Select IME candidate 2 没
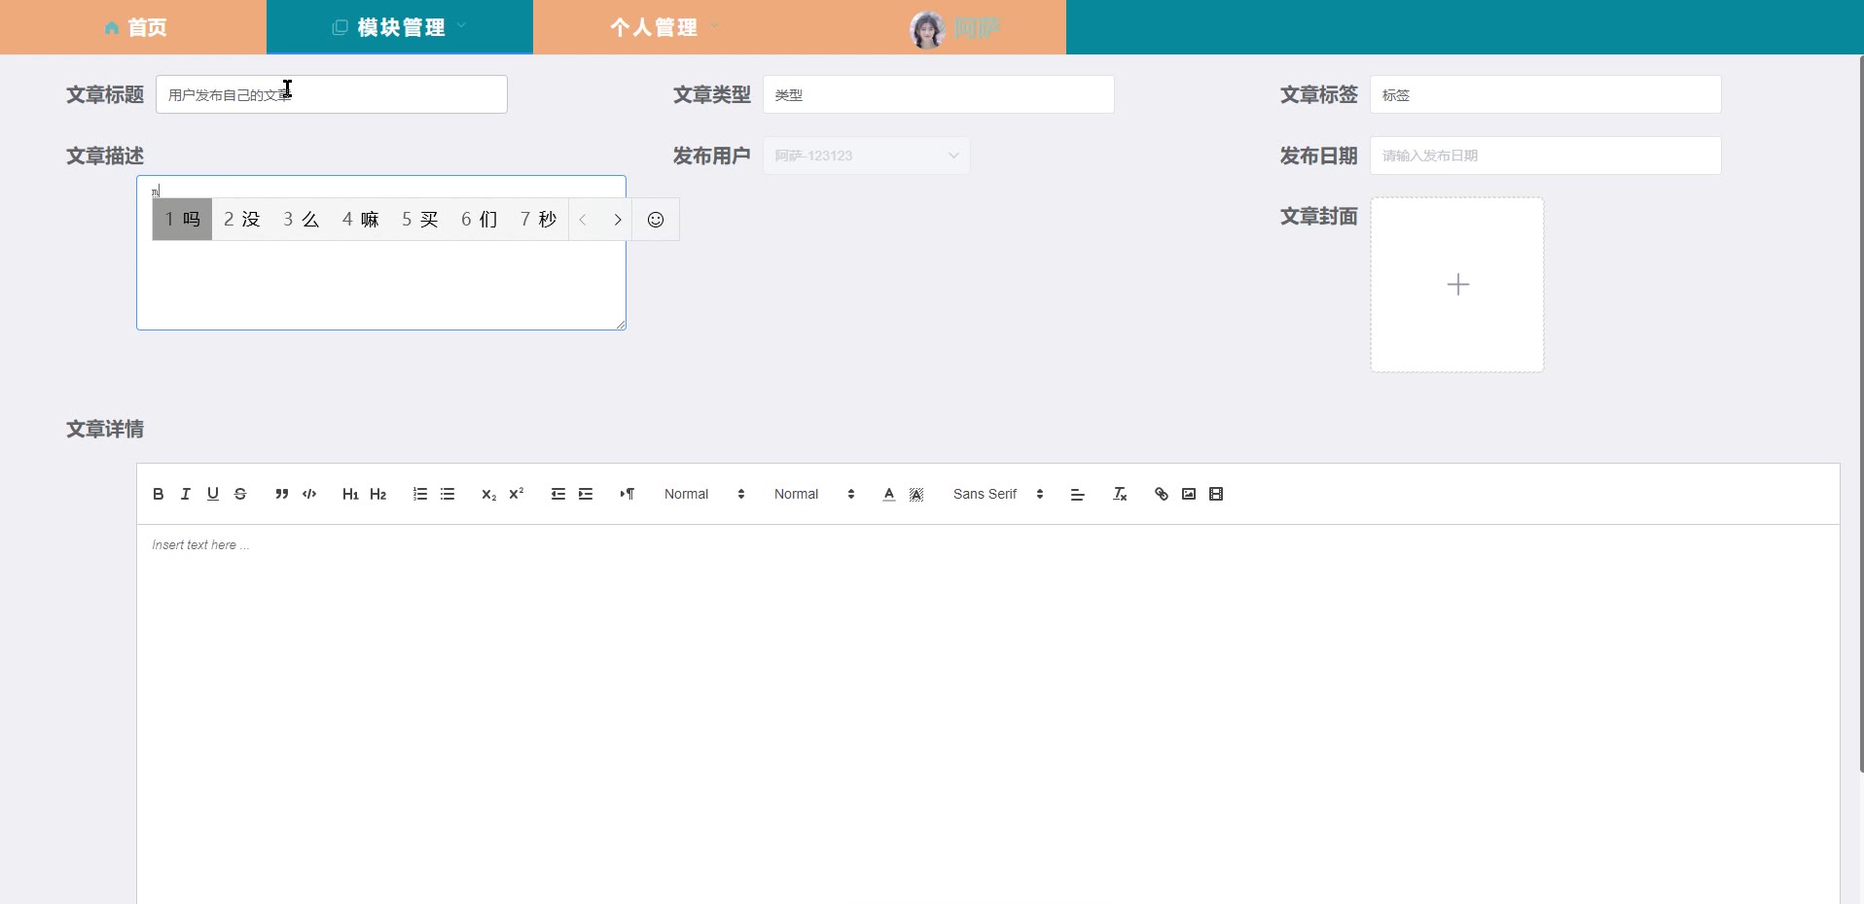 click(242, 220)
